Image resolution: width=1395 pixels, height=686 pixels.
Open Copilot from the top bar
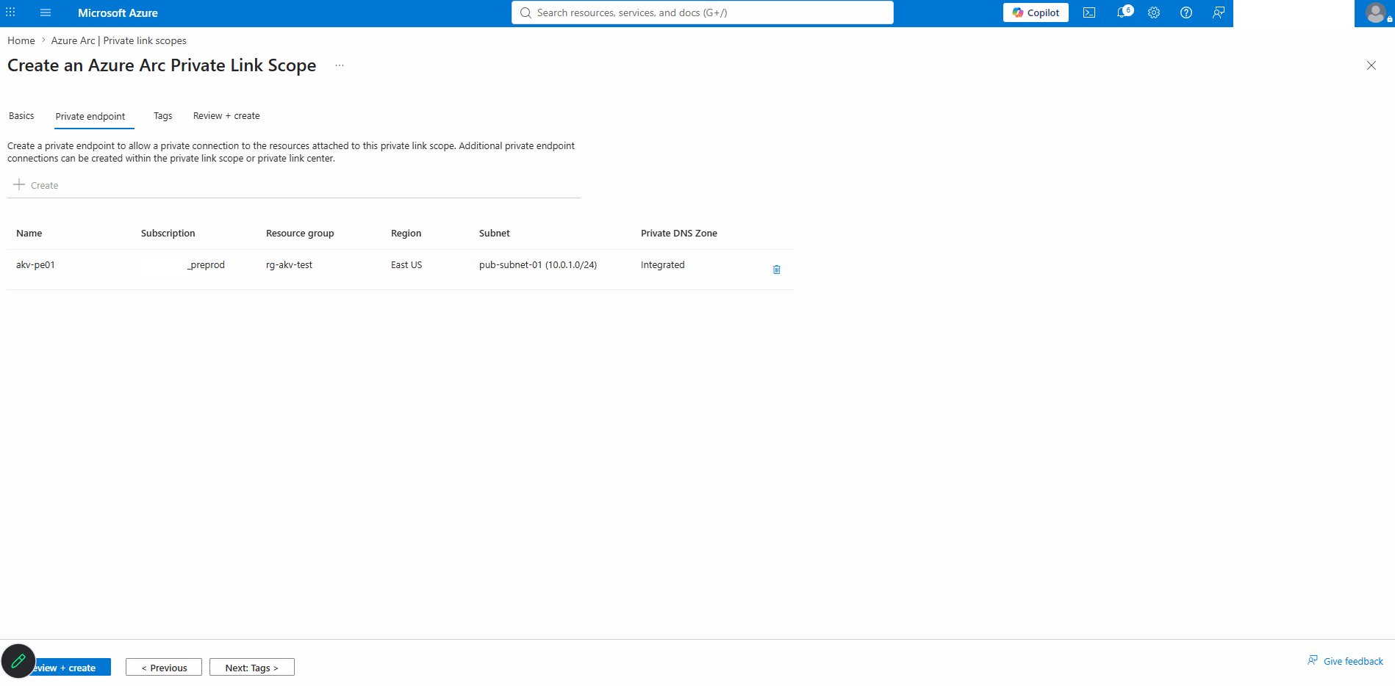coord(1036,12)
